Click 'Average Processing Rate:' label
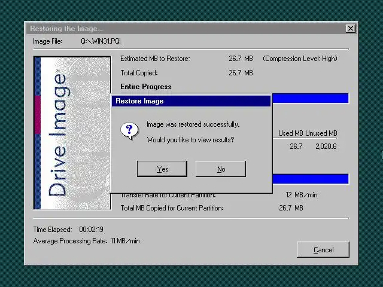 coord(71,241)
